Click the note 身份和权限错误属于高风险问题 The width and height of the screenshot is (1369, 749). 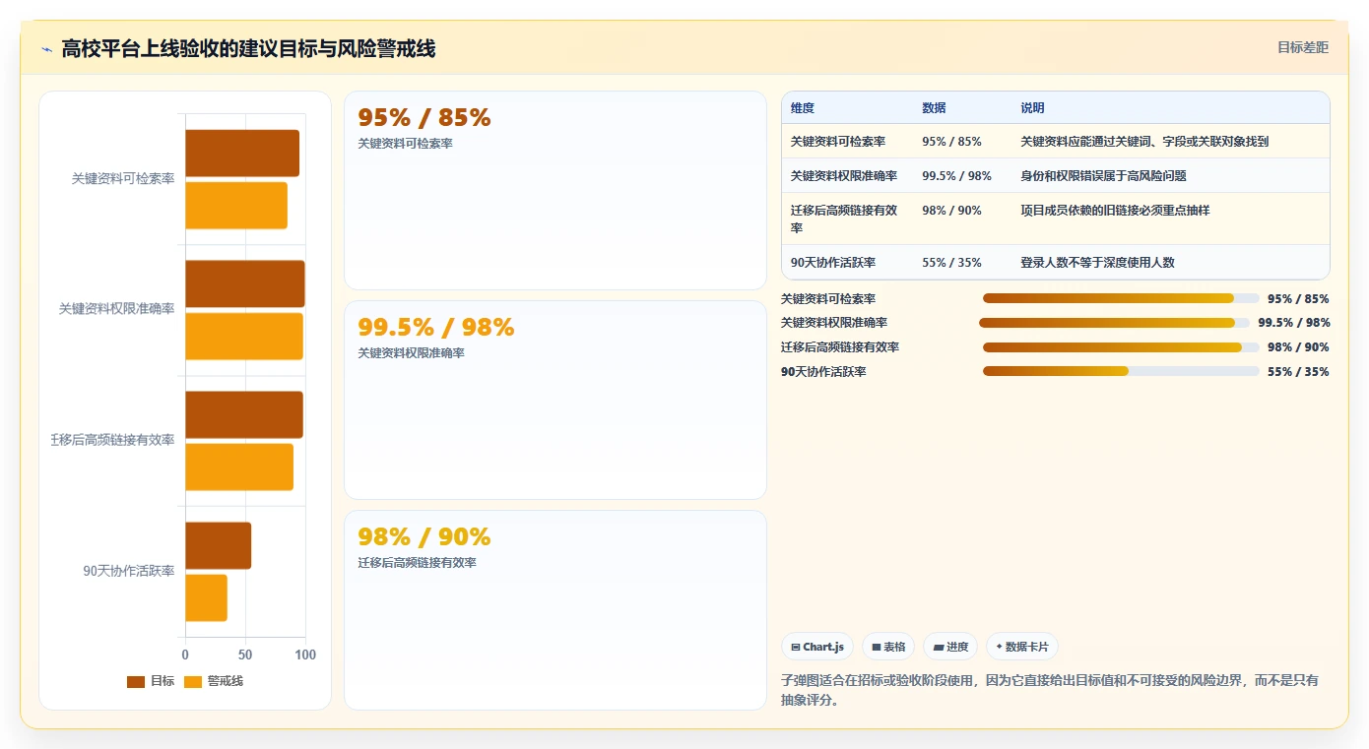(1103, 176)
